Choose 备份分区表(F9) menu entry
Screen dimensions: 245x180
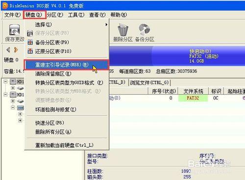click(x=67, y=42)
